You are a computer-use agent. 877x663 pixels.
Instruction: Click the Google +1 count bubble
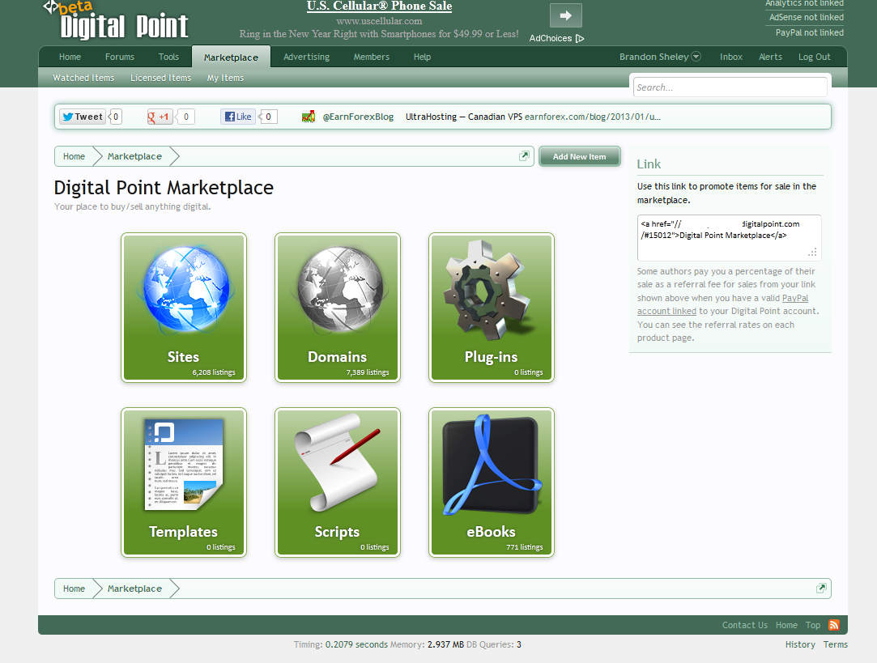(186, 117)
